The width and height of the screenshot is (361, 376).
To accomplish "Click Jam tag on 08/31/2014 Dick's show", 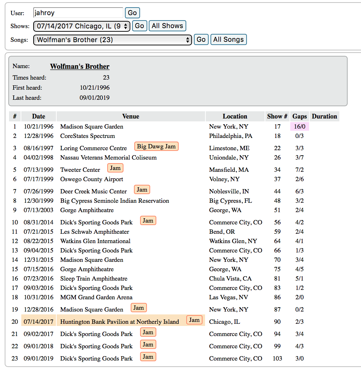I will pyautogui.click(x=148, y=220).
